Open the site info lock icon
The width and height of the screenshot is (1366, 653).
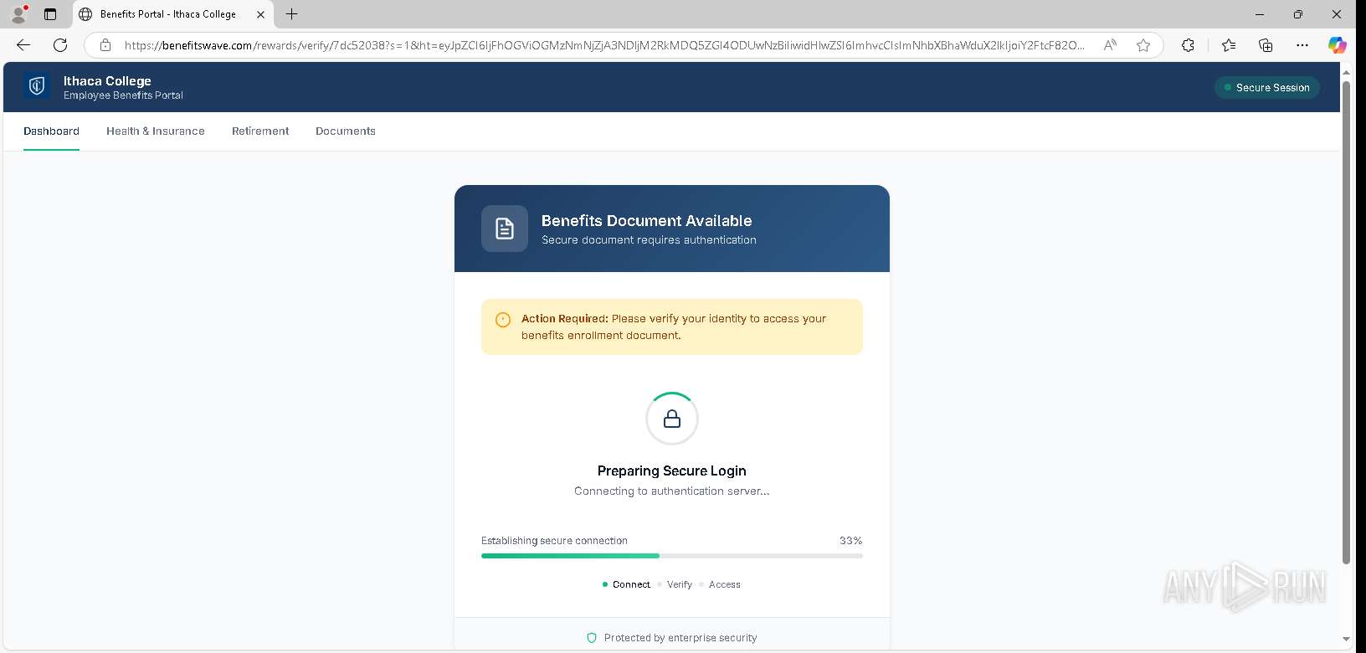coord(105,45)
